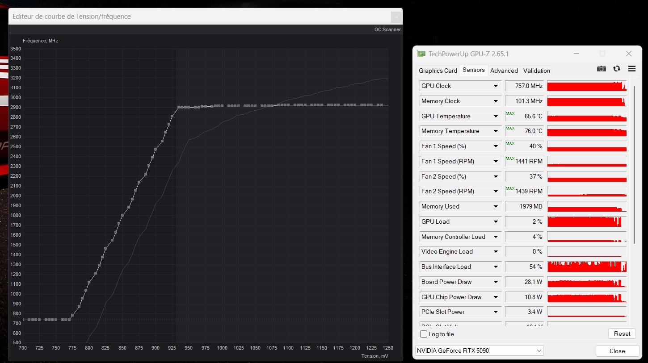The image size is (648, 363).
Task: Open the Board Power Draw dropdown arrow
Action: click(496, 282)
